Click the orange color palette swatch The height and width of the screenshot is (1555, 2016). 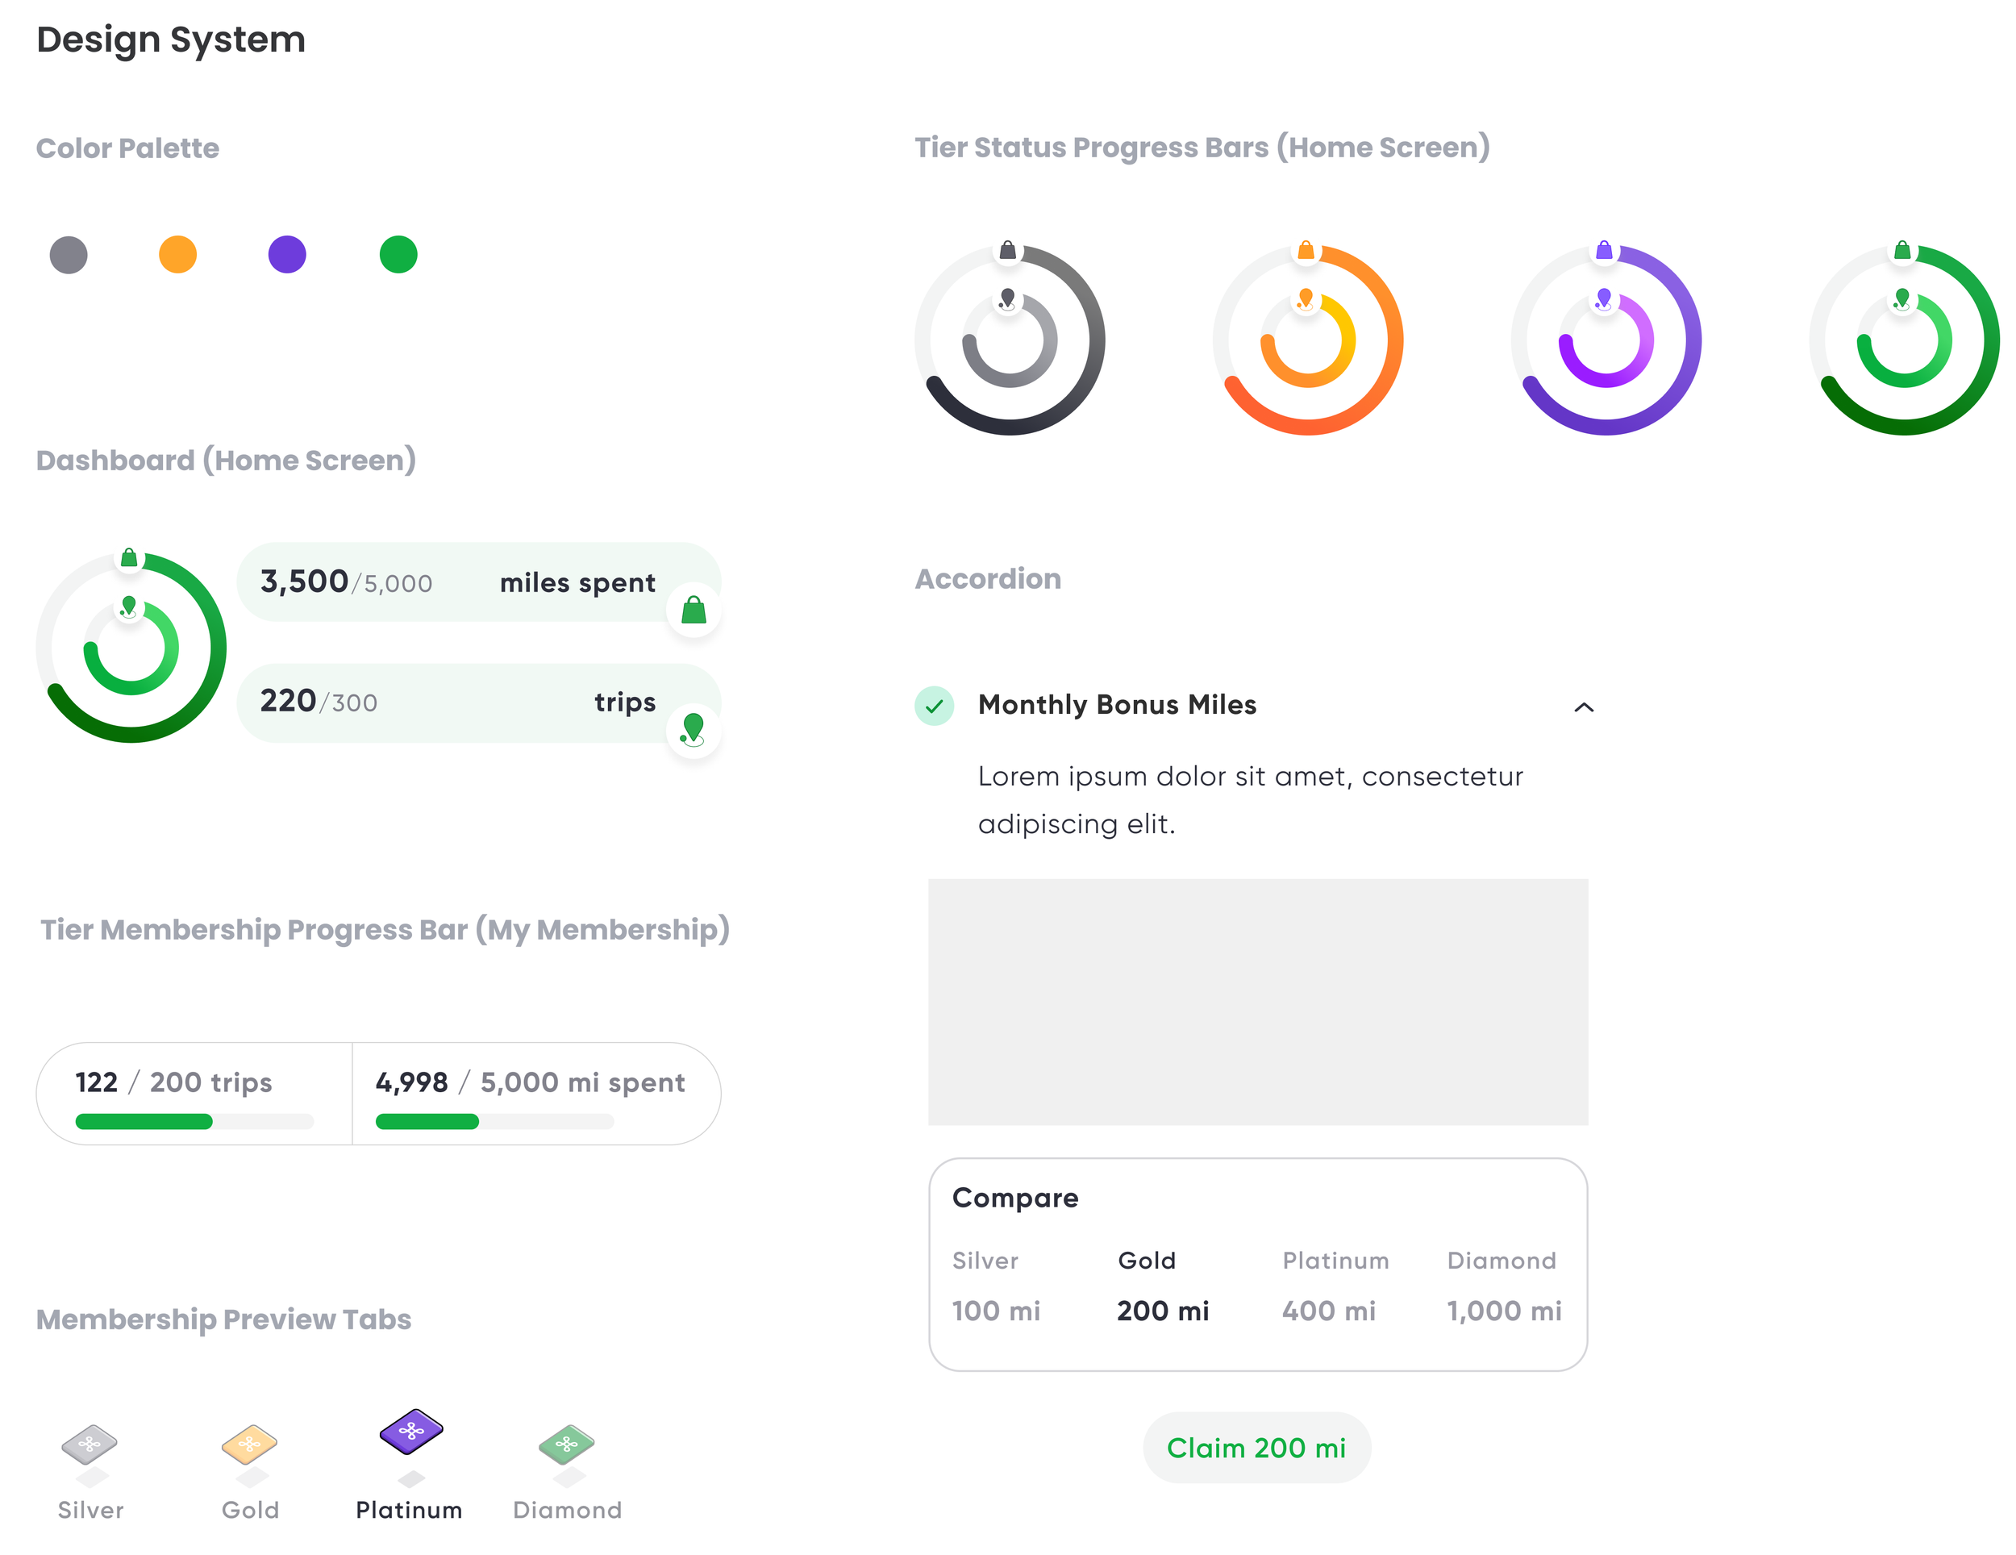click(177, 255)
